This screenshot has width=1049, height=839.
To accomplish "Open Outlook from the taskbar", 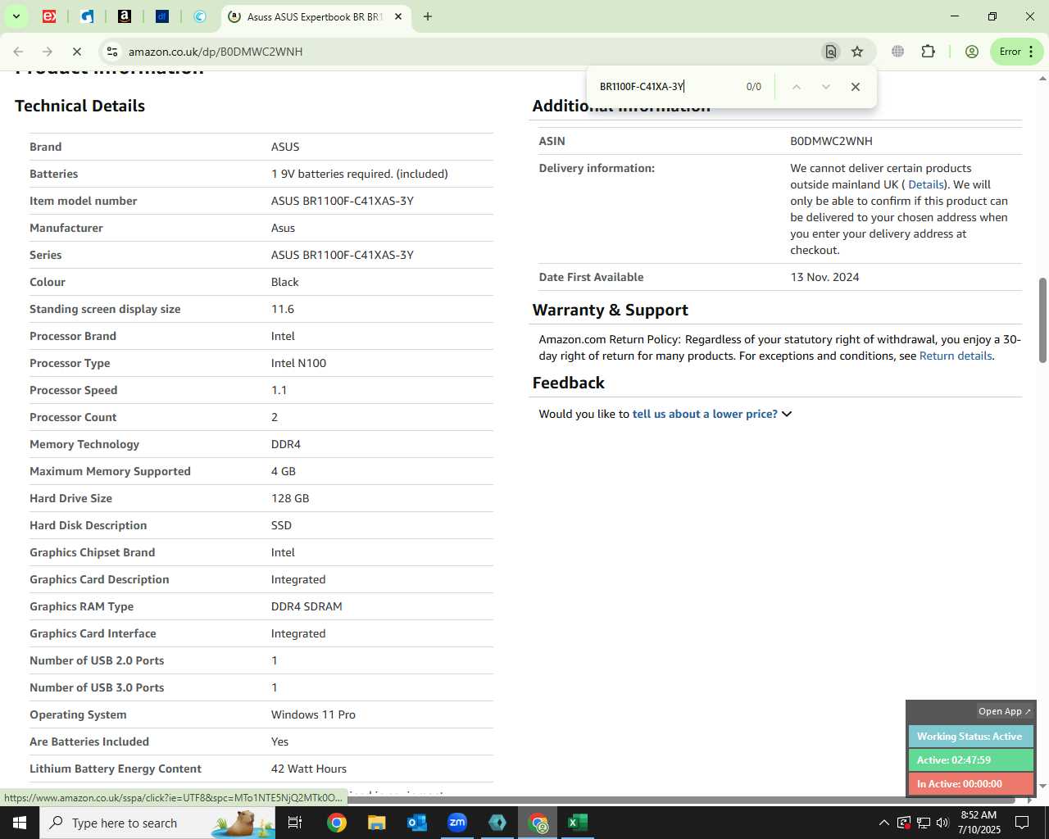I will coord(416,823).
